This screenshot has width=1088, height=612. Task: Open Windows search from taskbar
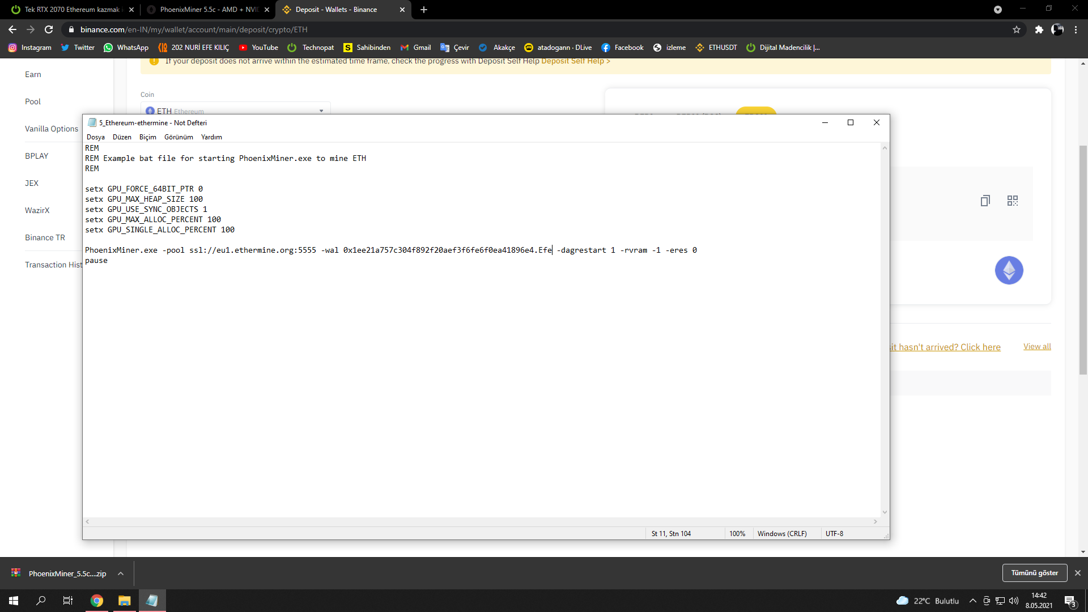pyautogui.click(x=41, y=601)
